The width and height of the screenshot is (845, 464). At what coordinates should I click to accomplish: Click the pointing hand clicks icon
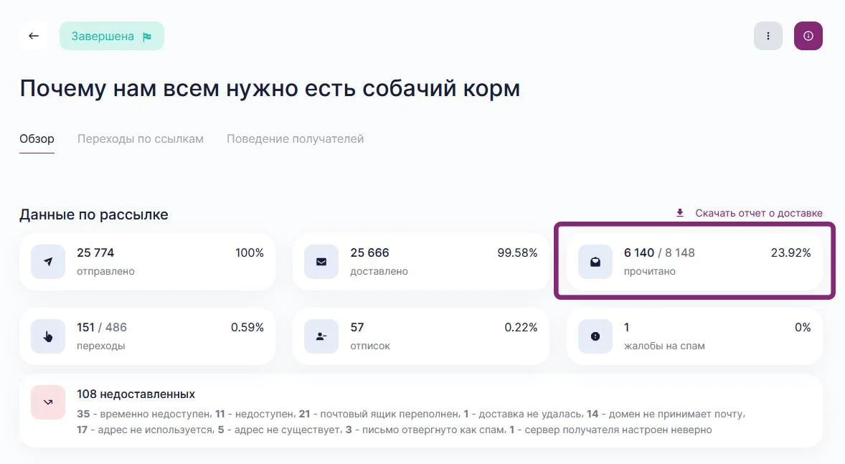48,336
